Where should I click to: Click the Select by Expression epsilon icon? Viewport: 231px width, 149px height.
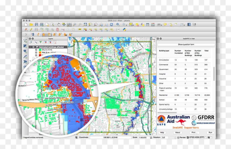tap(142, 25)
